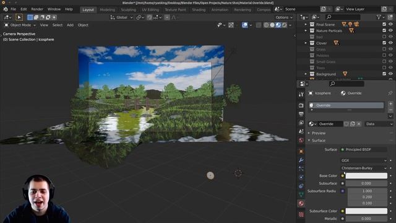Image resolution: width=396 pixels, height=223 pixels.
Task: Click the new scene icon beside Scene field
Action: (x=323, y=9)
